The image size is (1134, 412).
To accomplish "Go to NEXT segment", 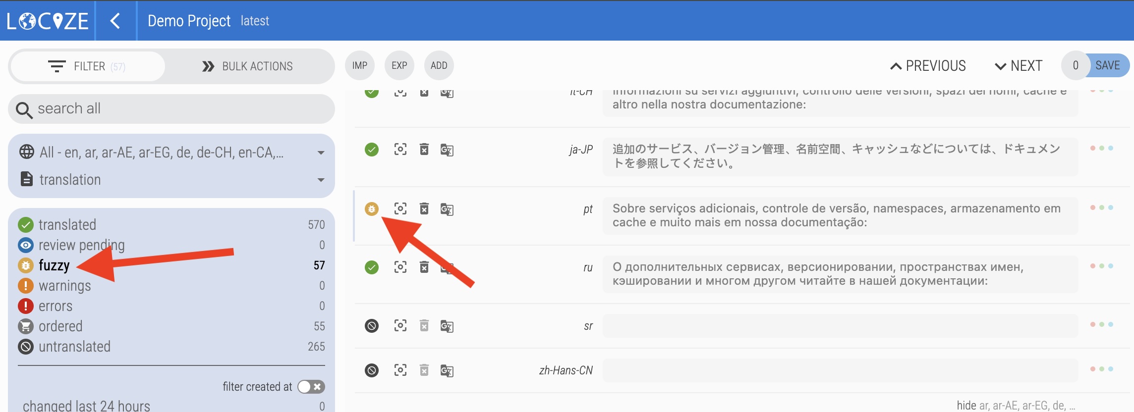I will pos(1018,66).
